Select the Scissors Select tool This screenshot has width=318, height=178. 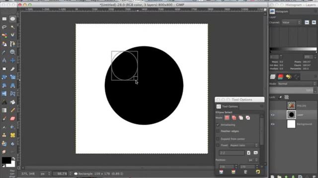12,36
